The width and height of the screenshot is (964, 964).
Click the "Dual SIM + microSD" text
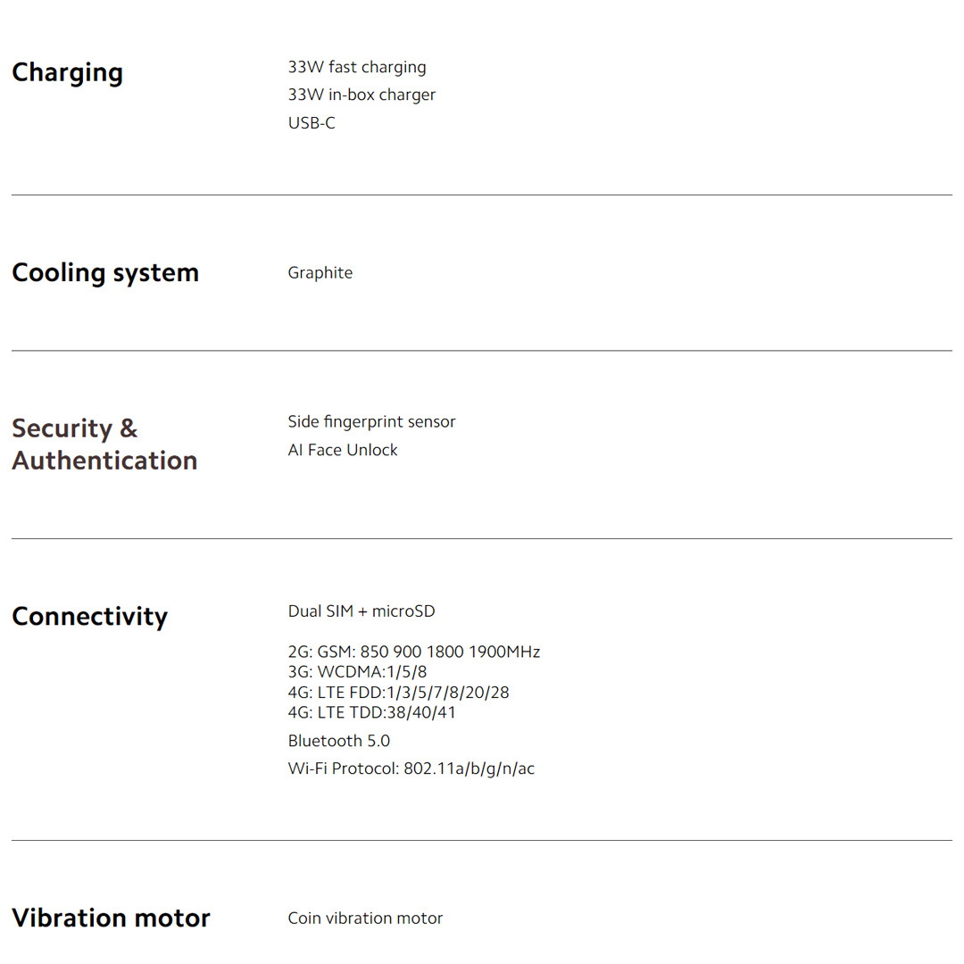coord(361,611)
